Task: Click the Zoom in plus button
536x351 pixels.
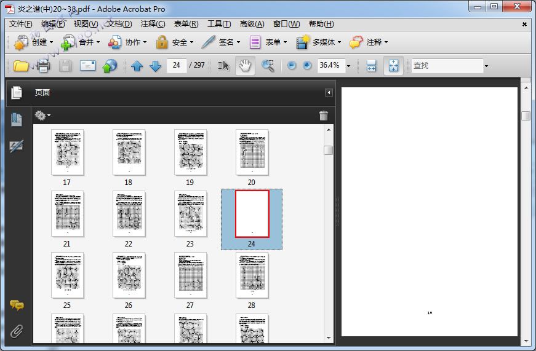Action: 307,66
